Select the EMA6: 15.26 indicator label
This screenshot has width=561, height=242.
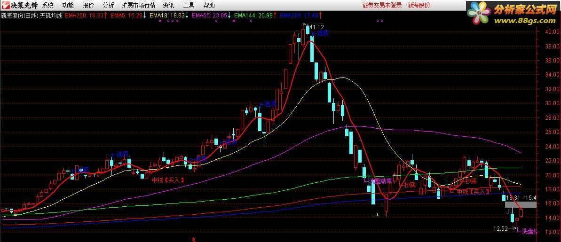point(128,16)
